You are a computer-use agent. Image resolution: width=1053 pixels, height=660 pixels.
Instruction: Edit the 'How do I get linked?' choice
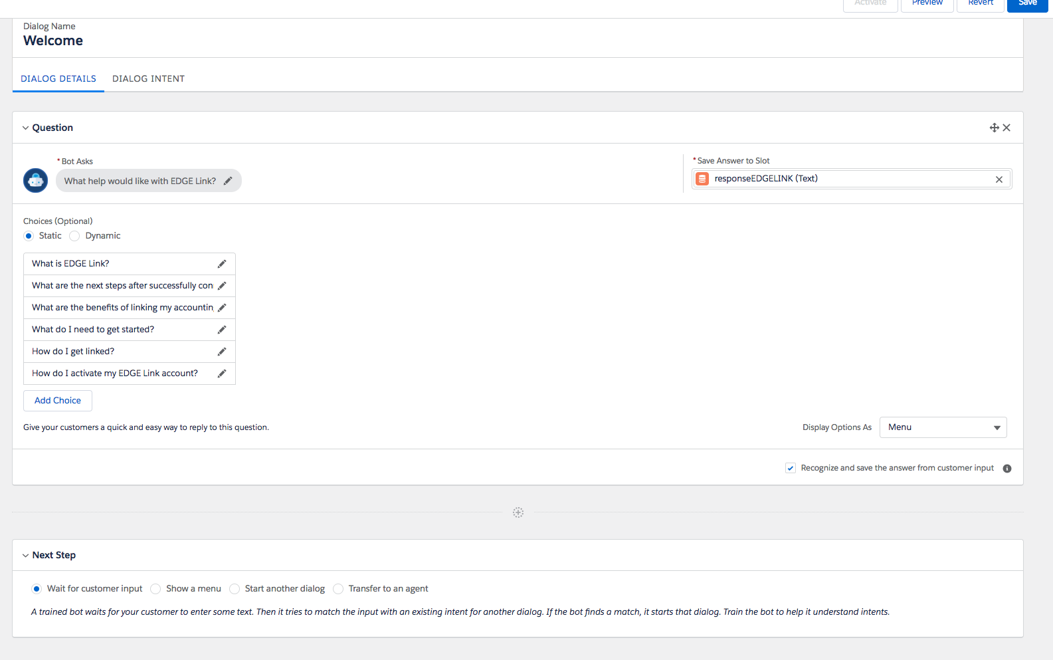click(x=222, y=352)
